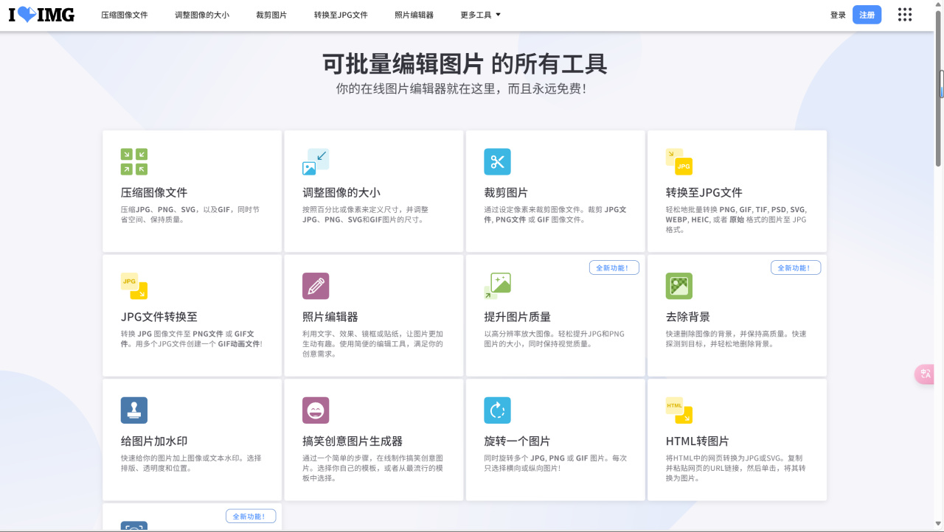The width and height of the screenshot is (944, 532).
Task: Click the 裁剪图片 scissors icon
Action: tap(497, 161)
